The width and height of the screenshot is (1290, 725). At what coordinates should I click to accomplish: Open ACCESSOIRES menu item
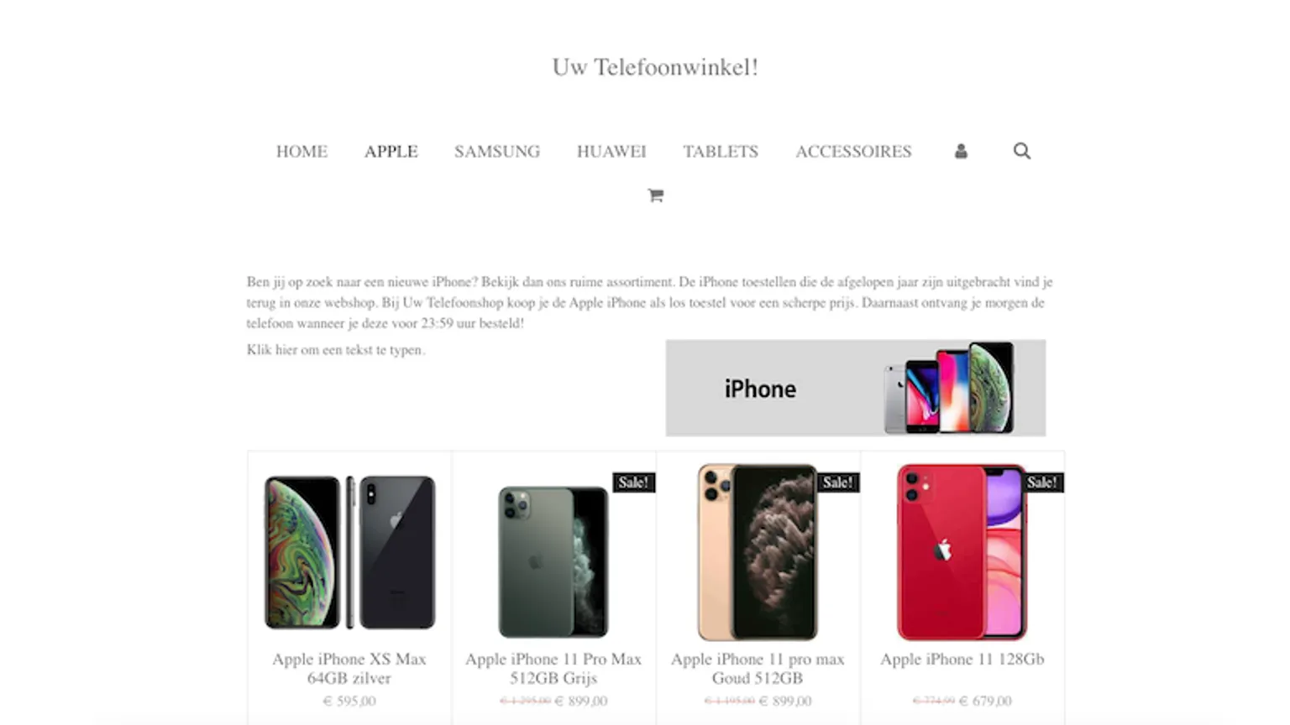pos(853,151)
